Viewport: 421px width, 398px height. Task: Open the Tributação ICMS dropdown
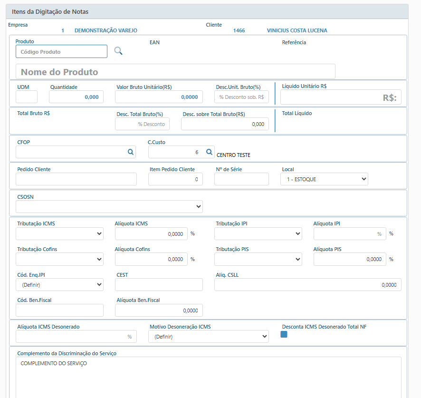coord(59,233)
